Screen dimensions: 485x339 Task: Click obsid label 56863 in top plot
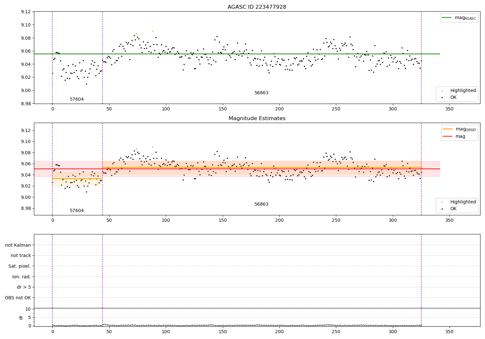coord(261,93)
